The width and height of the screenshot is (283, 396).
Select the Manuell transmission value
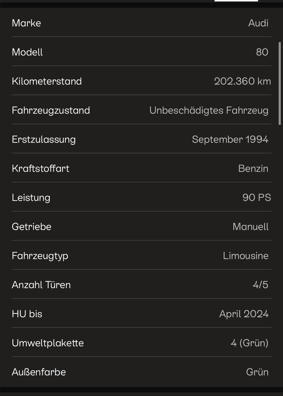[x=250, y=227]
